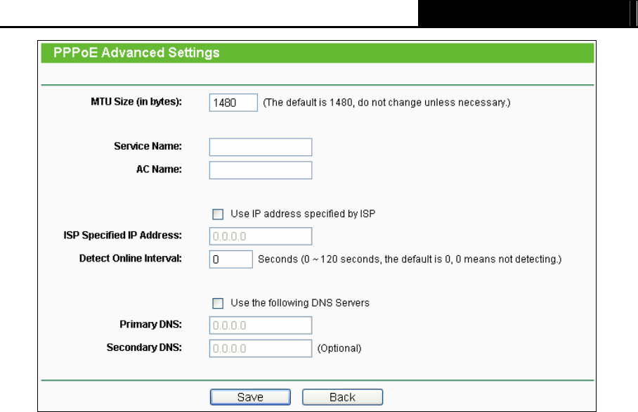Click the Seconds interval range description
This screenshot has height=412, width=638.
410,259
